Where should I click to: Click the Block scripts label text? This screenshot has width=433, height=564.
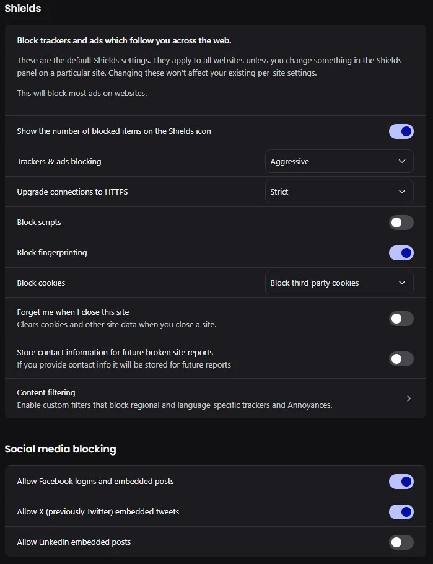[x=39, y=223]
